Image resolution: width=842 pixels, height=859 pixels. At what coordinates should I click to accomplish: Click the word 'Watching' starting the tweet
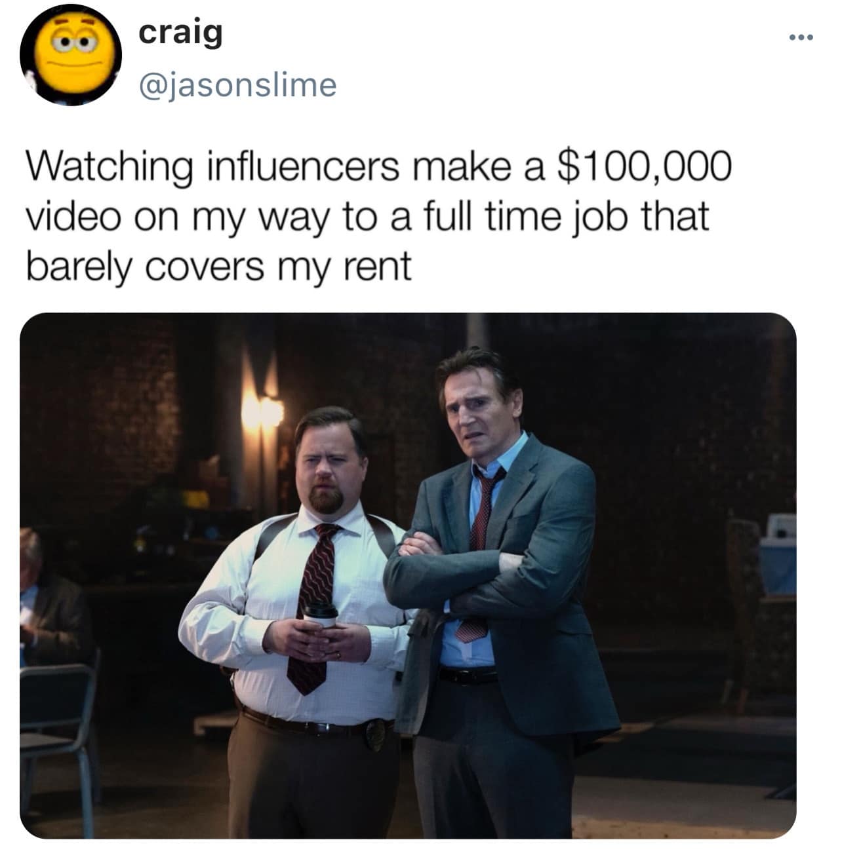(109, 166)
